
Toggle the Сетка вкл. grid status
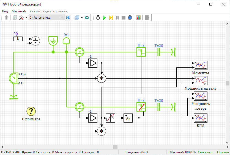[x=206, y=152]
